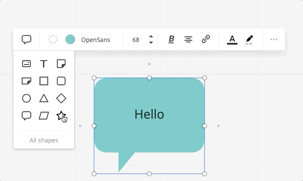Open the more options ellipsis menu
This screenshot has width=303, height=181.
coord(274,39)
